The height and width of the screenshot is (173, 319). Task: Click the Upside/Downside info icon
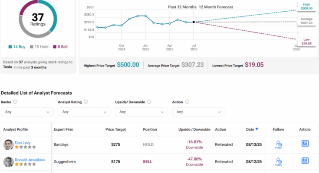click(x=149, y=102)
